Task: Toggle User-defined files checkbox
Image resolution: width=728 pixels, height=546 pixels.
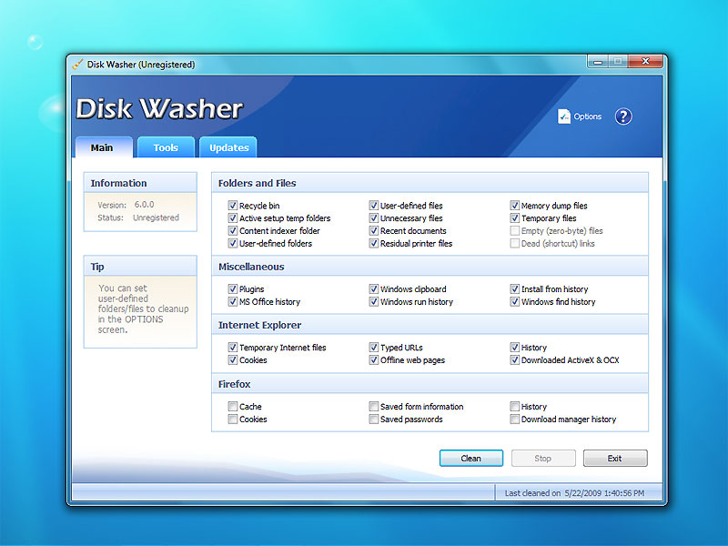Action: (374, 206)
